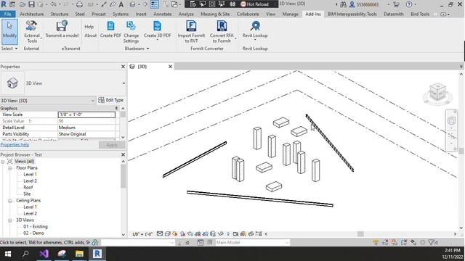This screenshot has height=261, width=465.
Task: Select 02 - Demo 3D view
Action: pyautogui.click(x=33, y=233)
